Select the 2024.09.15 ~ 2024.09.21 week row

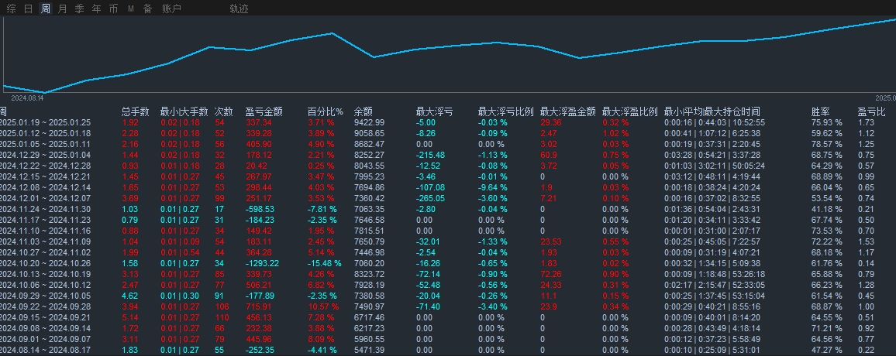pyautogui.click(x=448, y=317)
